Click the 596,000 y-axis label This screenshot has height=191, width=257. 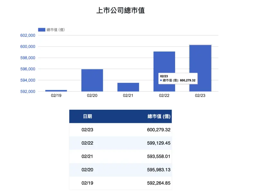click(x=28, y=69)
